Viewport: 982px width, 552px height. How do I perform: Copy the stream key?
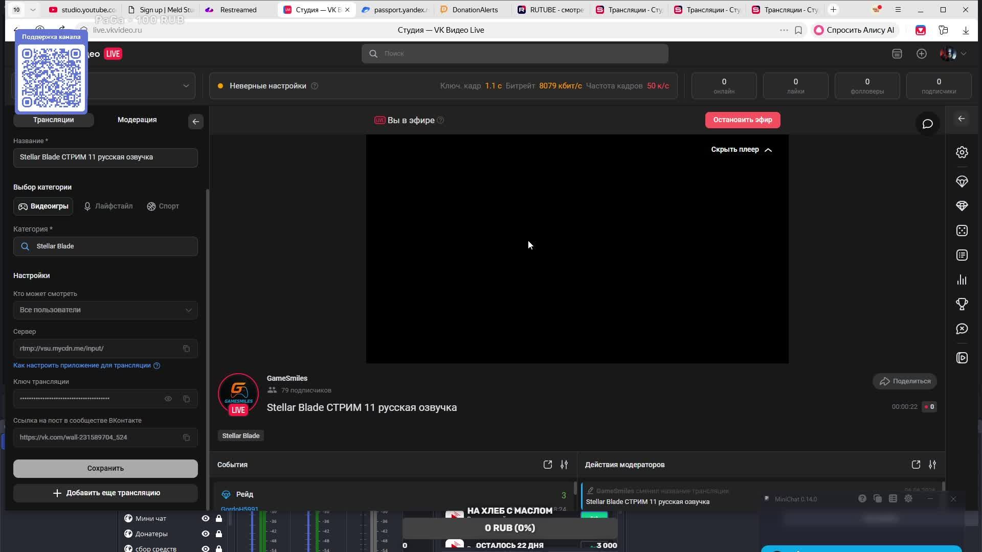click(186, 399)
